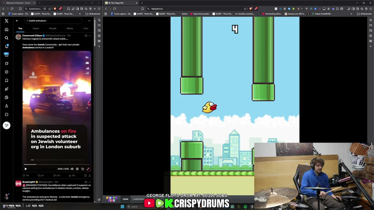374x210 pixels.
Task: Open Windows Start button
Action: 122,206
